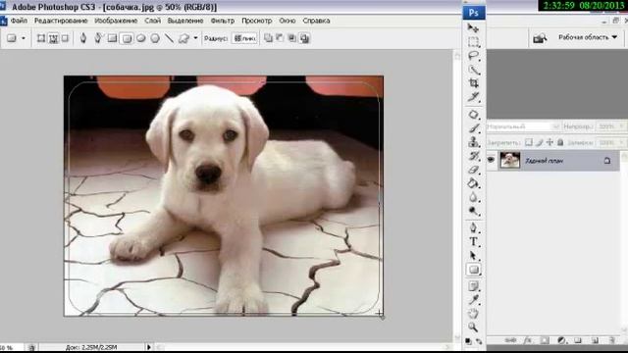Viewport: 628px width, 353px height.
Task: Choose Polygon shape in options bar
Action: 155,38
